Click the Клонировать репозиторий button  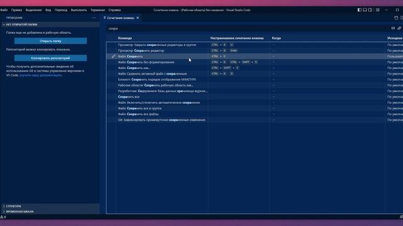click(50, 58)
